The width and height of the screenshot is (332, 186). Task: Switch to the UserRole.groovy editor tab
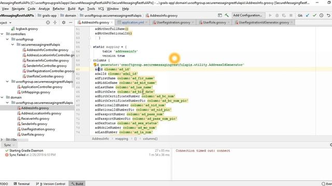[x=214, y=22]
